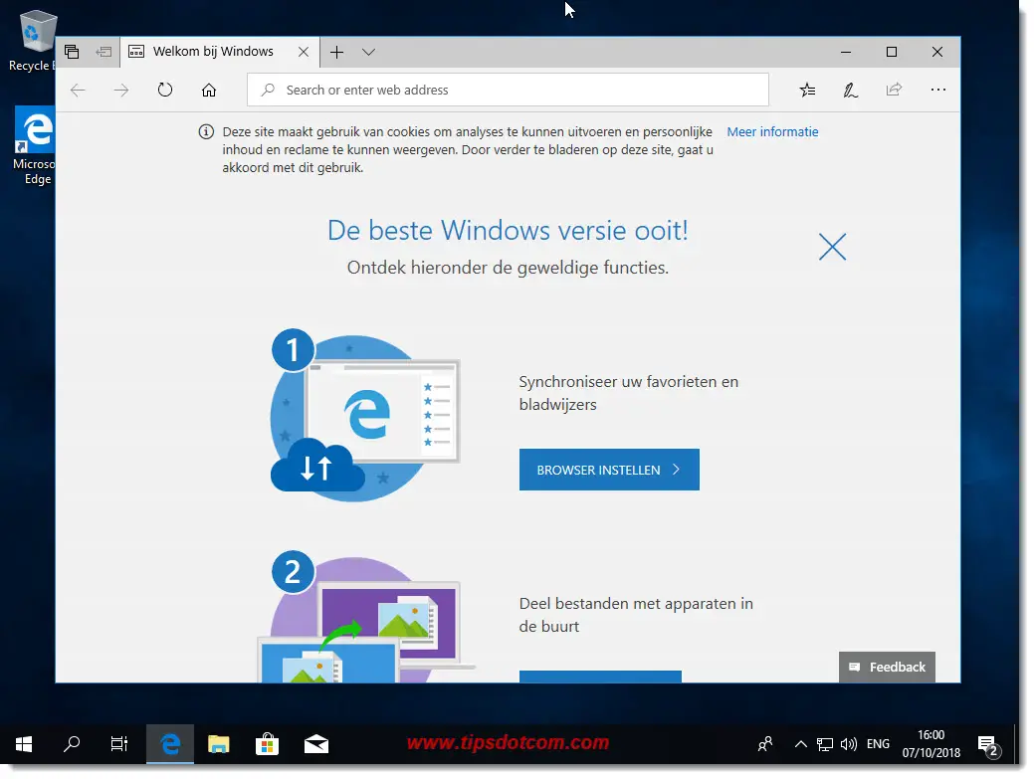
Task: Select 'Synchroniseer uw favorieten en bladwijzers' text
Action: pyautogui.click(x=628, y=393)
